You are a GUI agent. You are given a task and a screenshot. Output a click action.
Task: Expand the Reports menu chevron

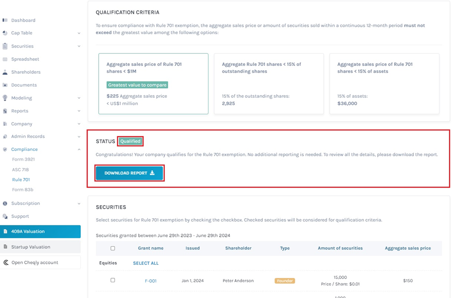click(x=79, y=111)
